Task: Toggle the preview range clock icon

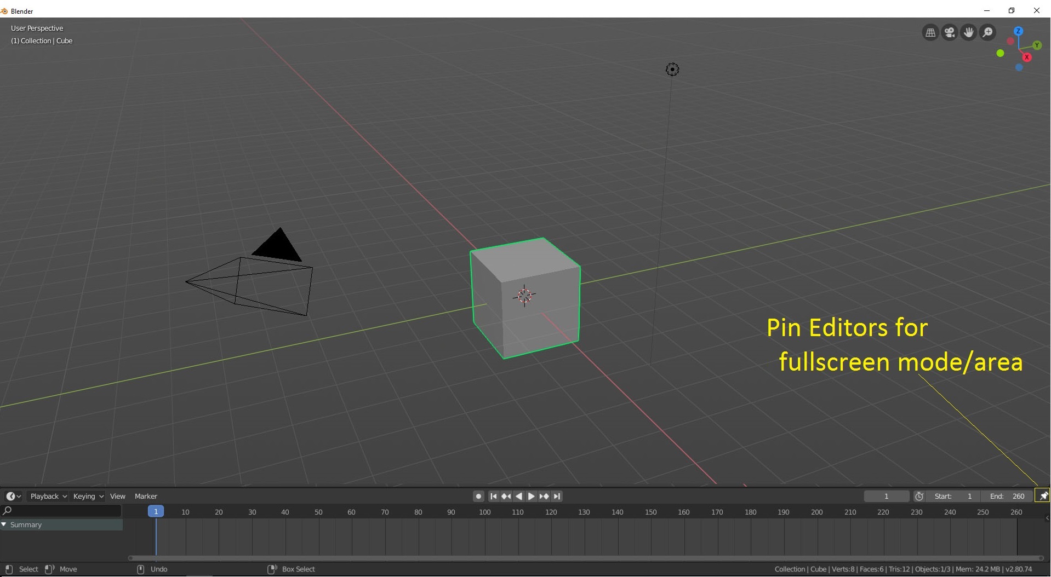Action: [x=919, y=497]
